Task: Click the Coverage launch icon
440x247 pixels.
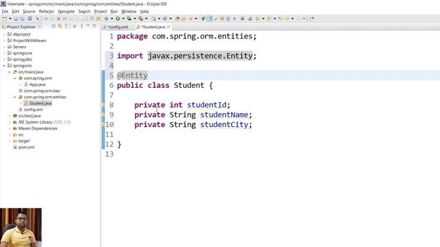Action: click(x=129, y=19)
